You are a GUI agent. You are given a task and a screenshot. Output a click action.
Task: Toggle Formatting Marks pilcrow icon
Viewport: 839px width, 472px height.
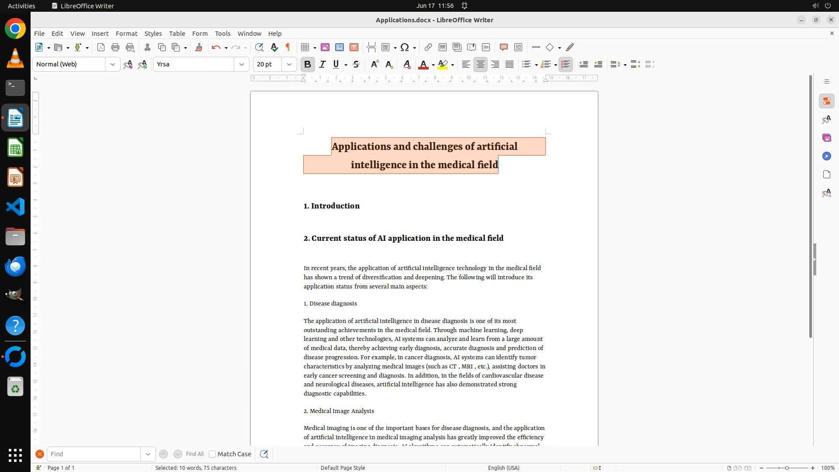tap(288, 47)
